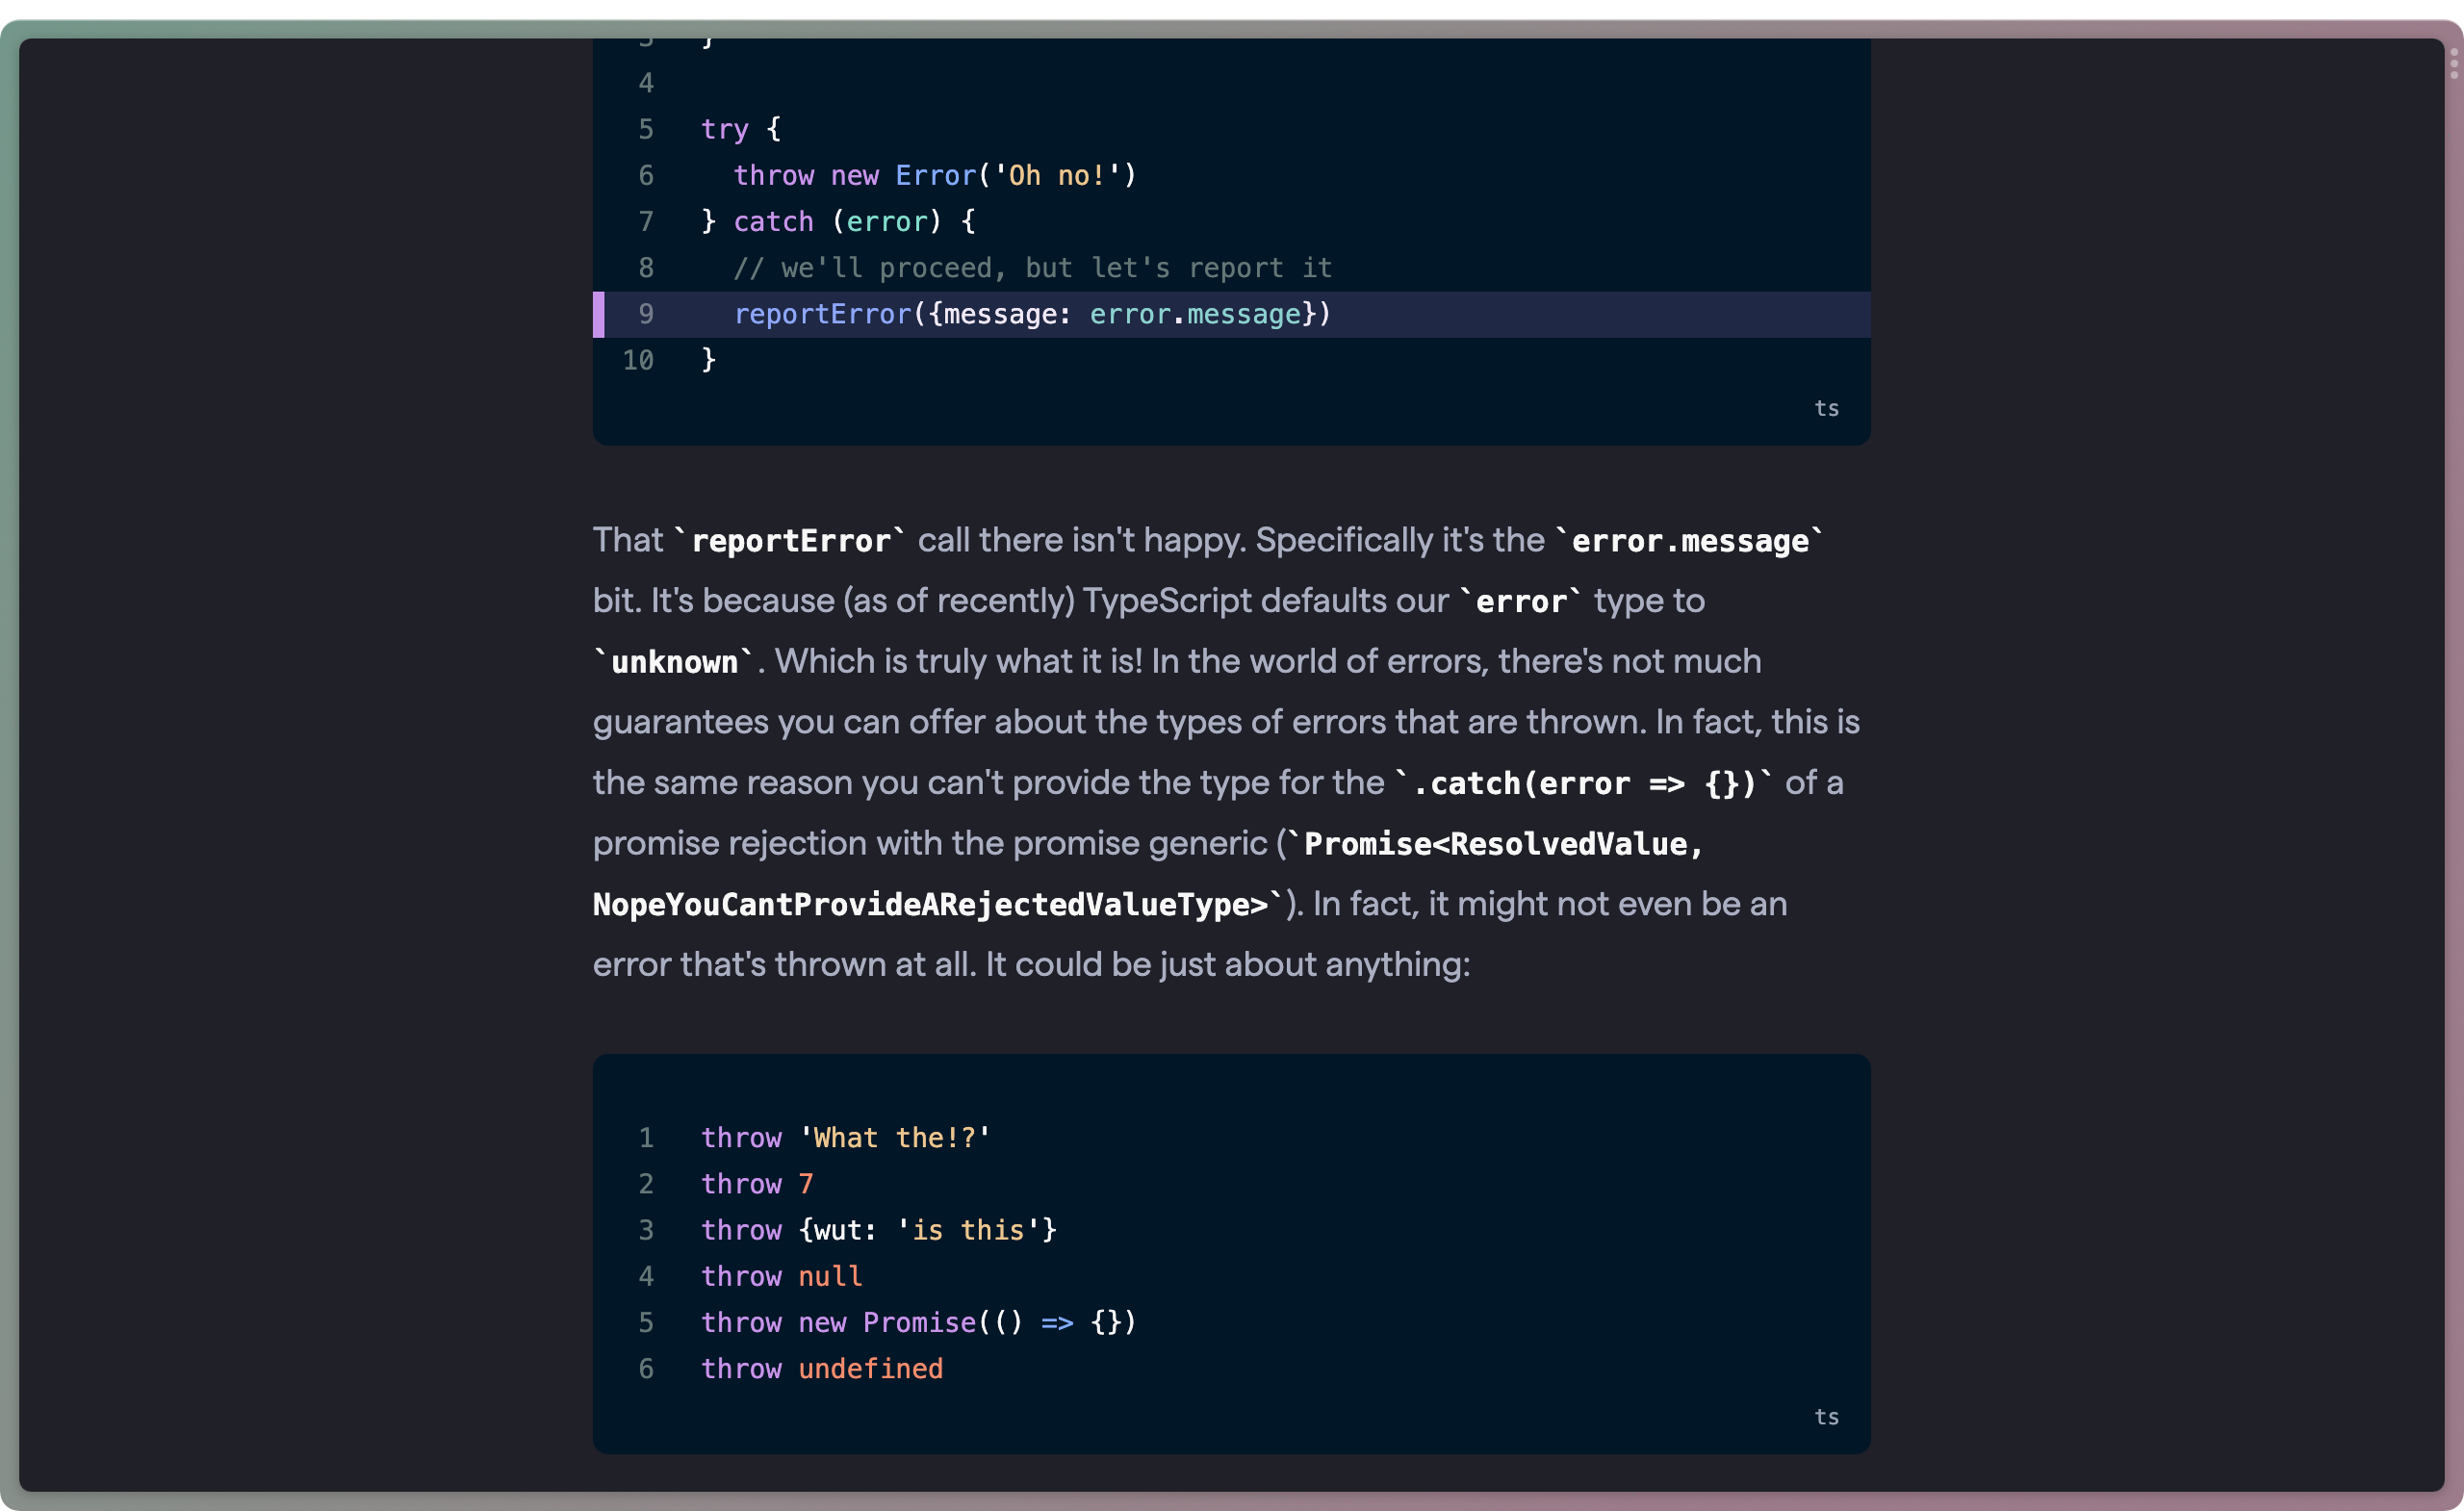Select the throw 'What the!?' line
The width and height of the screenshot is (2464, 1511).
click(x=845, y=1137)
